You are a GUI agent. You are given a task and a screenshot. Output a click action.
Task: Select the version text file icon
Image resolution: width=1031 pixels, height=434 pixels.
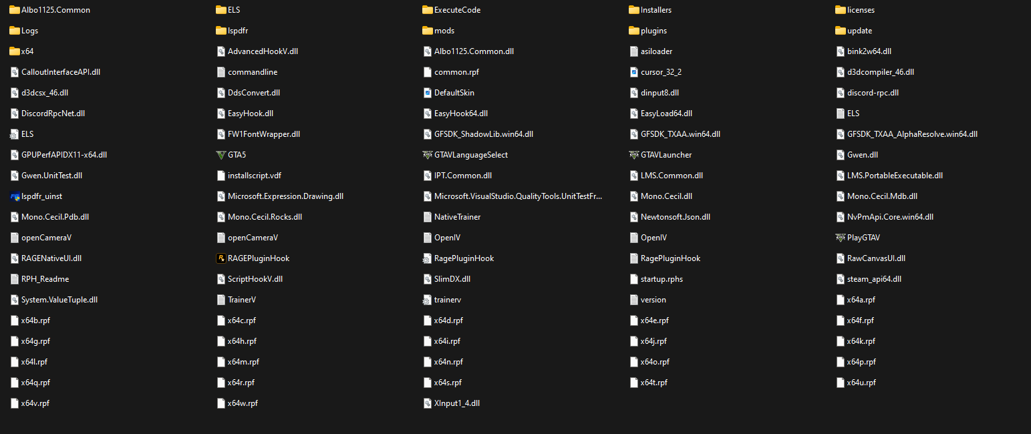pos(634,300)
